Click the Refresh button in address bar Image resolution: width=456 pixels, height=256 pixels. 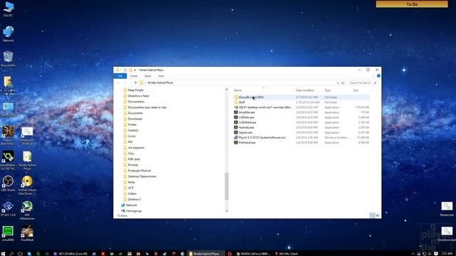[x=343, y=82]
